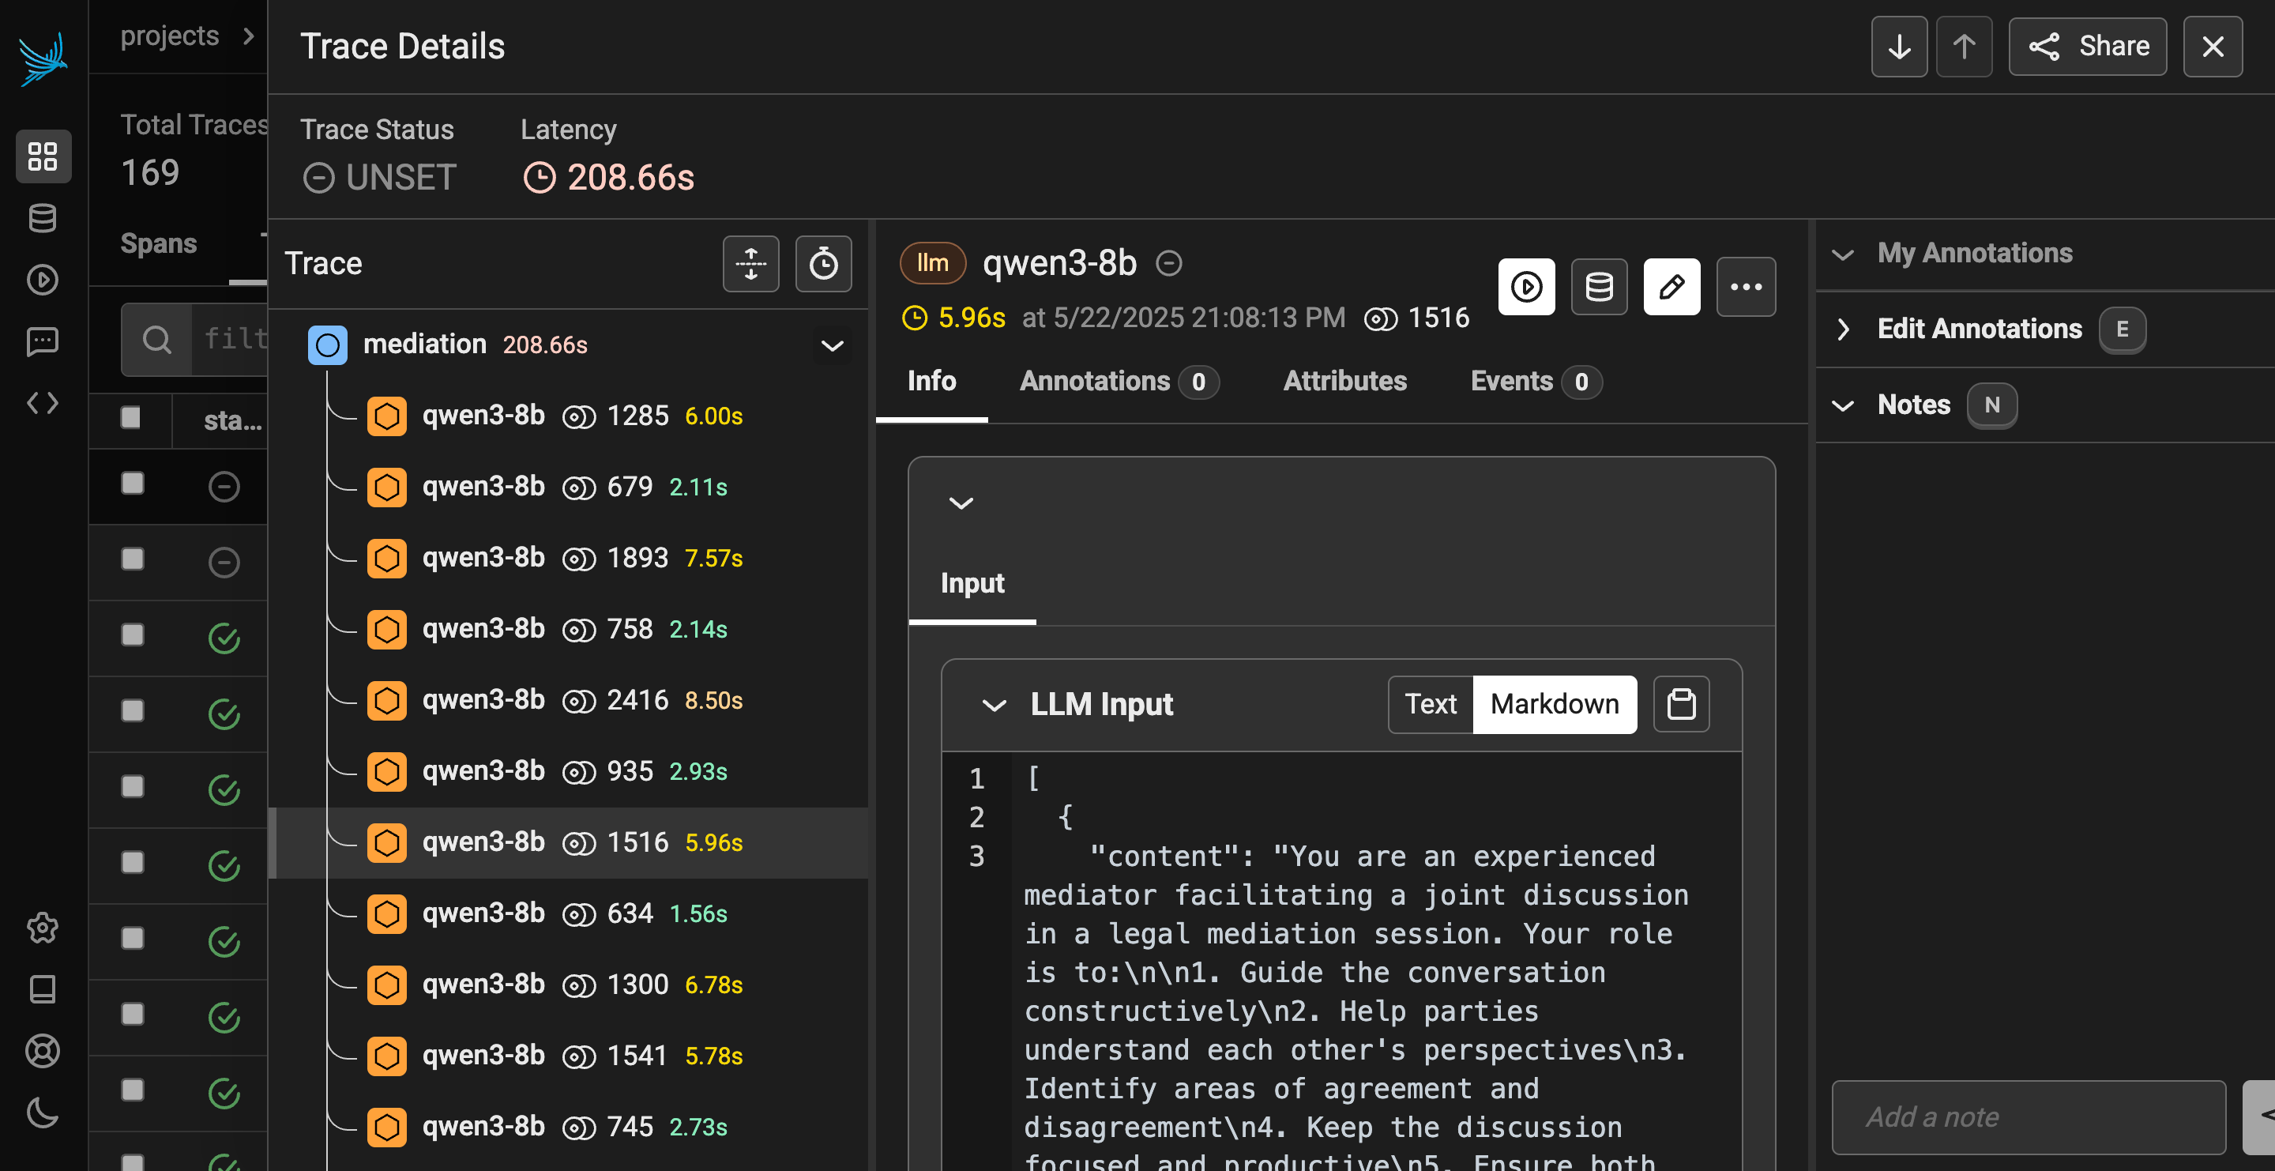Select the qwen3-8b 1300 tokens span
Viewport: 2275px width, 1171px height.
click(x=569, y=985)
